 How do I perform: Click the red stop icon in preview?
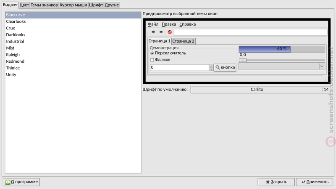point(170,32)
